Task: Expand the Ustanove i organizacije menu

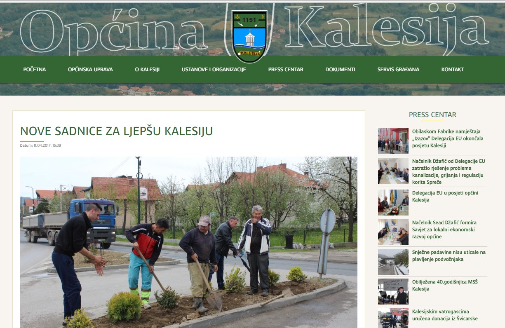Action: click(214, 70)
